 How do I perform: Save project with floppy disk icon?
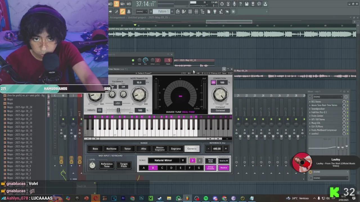247,4
